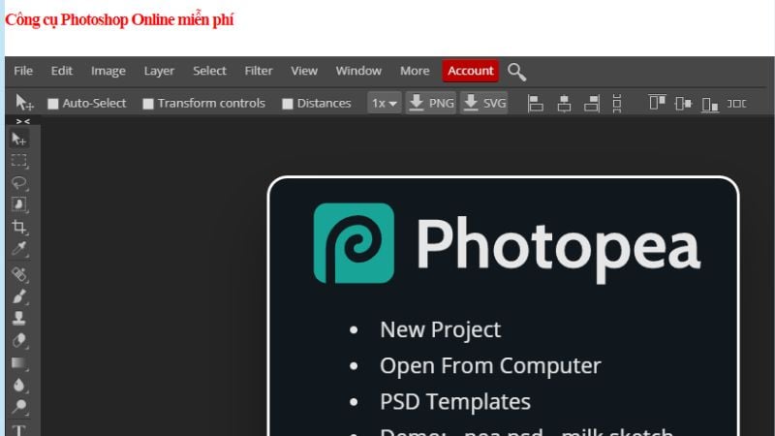Align horizontal centers icon
This screenshot has width=775, height=436.
click(564, 104)
